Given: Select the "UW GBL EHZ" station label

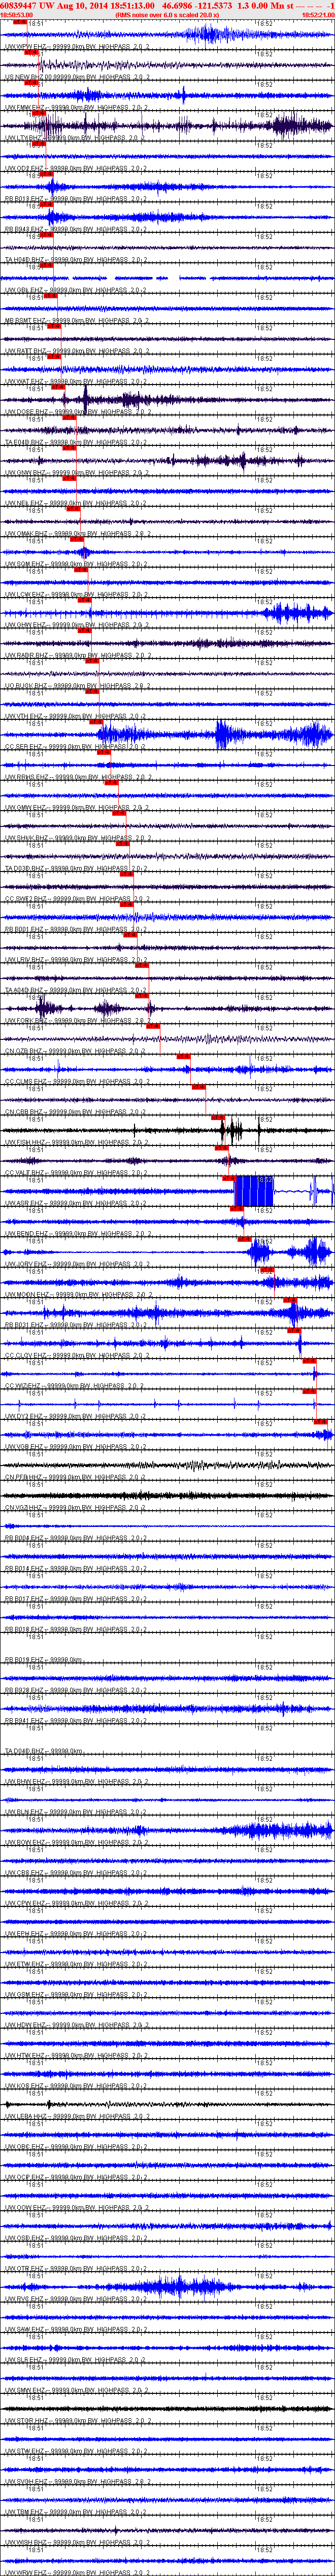Looking at the screenshot, I should [x=25, y=290].
